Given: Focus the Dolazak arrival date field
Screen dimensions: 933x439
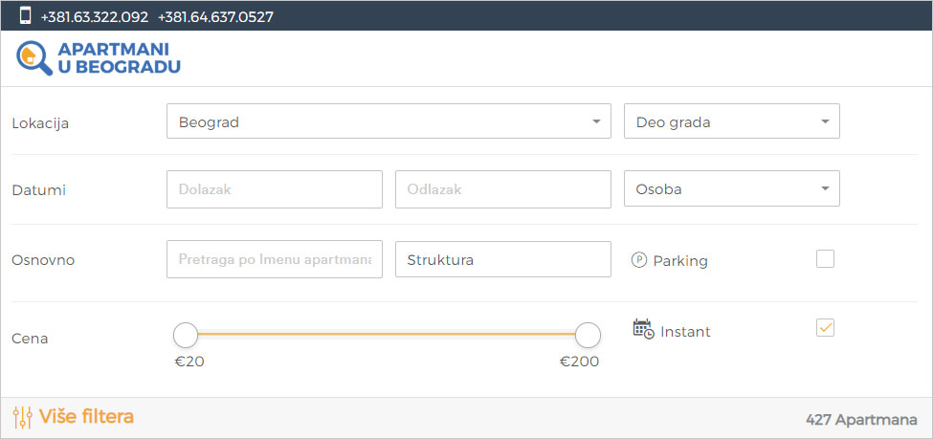Looking at the screenshot, I should 274,189.
